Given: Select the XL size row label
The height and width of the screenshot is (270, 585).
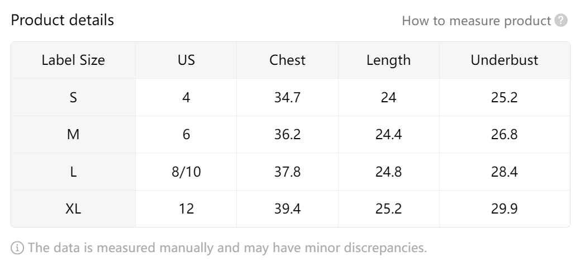Looking at the screenshot, I should [73, 209].
